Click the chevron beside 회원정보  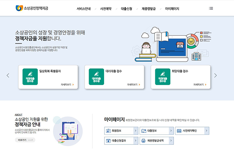click(136, 131)
